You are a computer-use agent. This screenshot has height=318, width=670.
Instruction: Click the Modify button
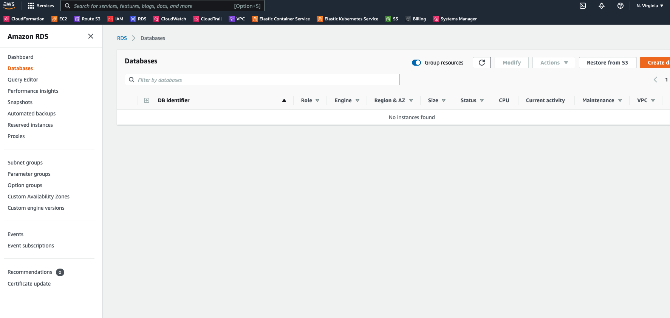point(512,63)
